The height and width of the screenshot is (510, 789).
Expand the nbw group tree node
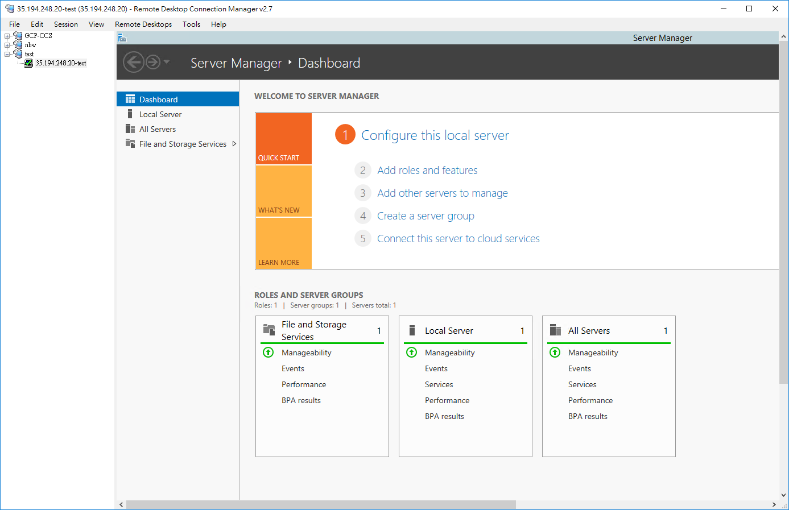[7, 45]
